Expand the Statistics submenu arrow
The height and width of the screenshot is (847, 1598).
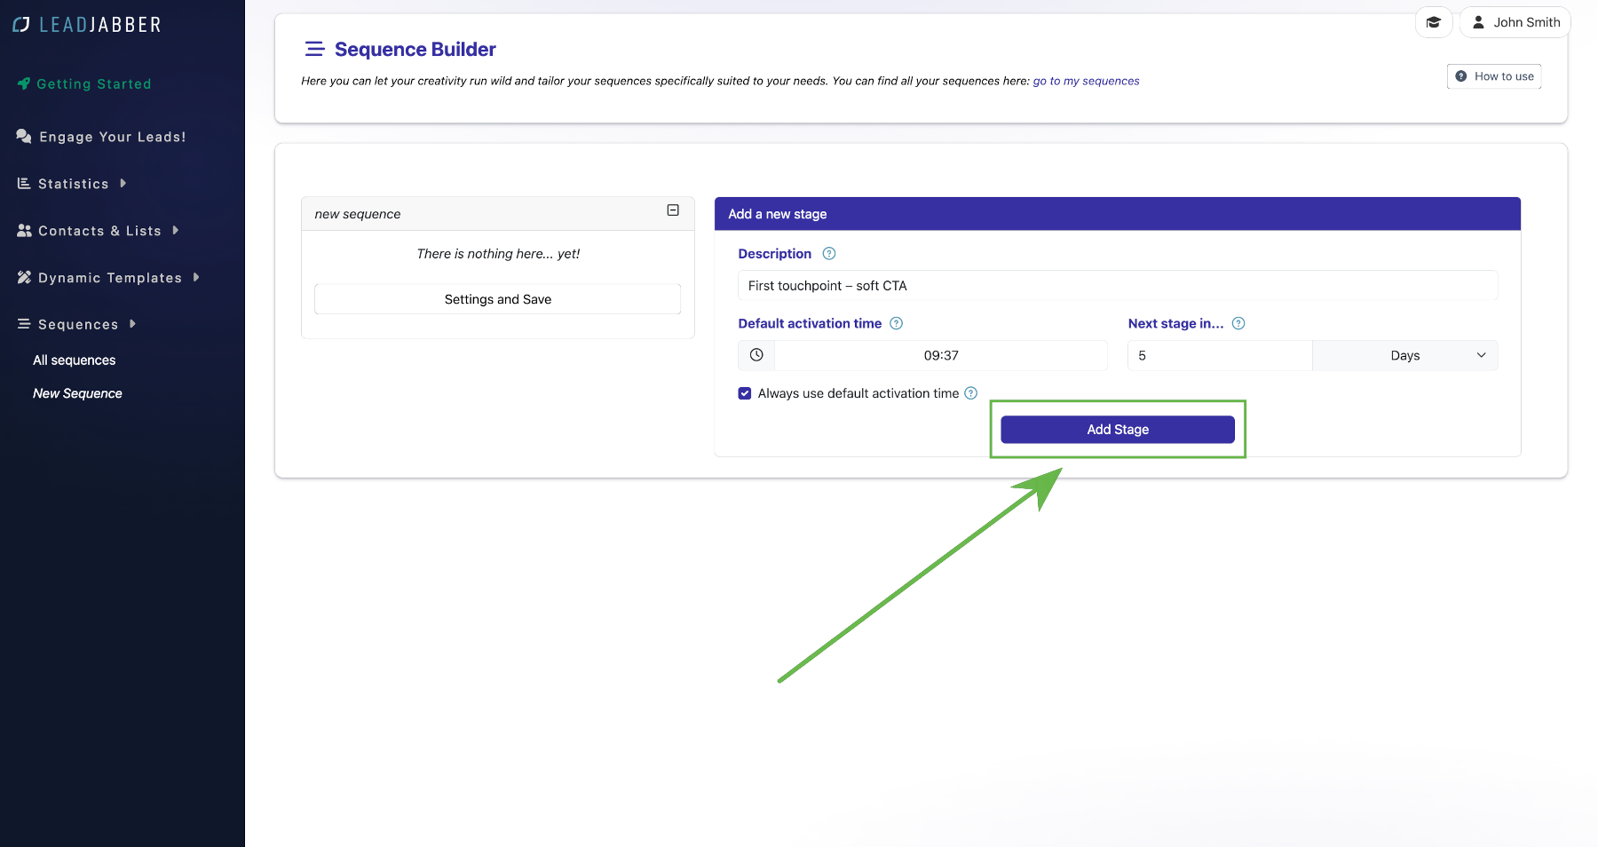pyautogui.click(x=123, y=183)
